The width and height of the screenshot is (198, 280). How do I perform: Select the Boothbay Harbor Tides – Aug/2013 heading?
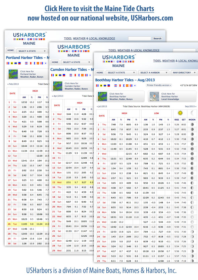125,80
